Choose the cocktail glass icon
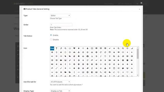The image size is (164, 92). (x=56, y=48)
